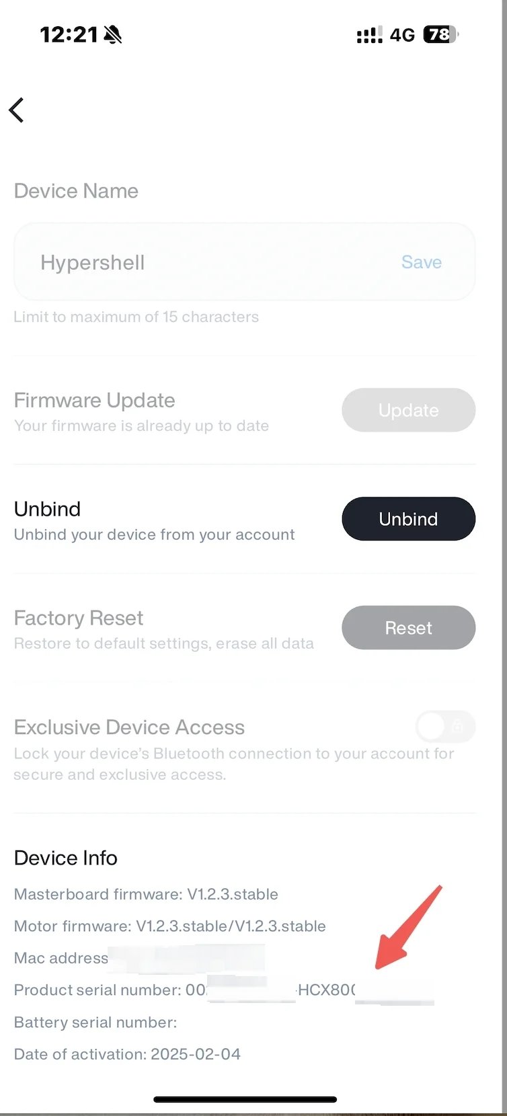507x1116 pixels.
Task: Tap the 12:21 clock in status bar
Action: 69,34
